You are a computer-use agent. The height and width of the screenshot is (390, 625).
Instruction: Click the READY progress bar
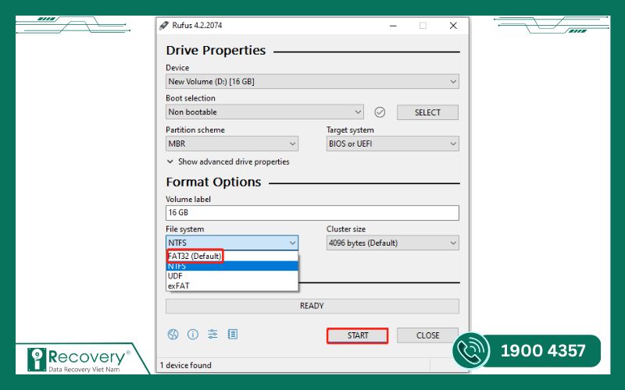(x=312, y=306)
